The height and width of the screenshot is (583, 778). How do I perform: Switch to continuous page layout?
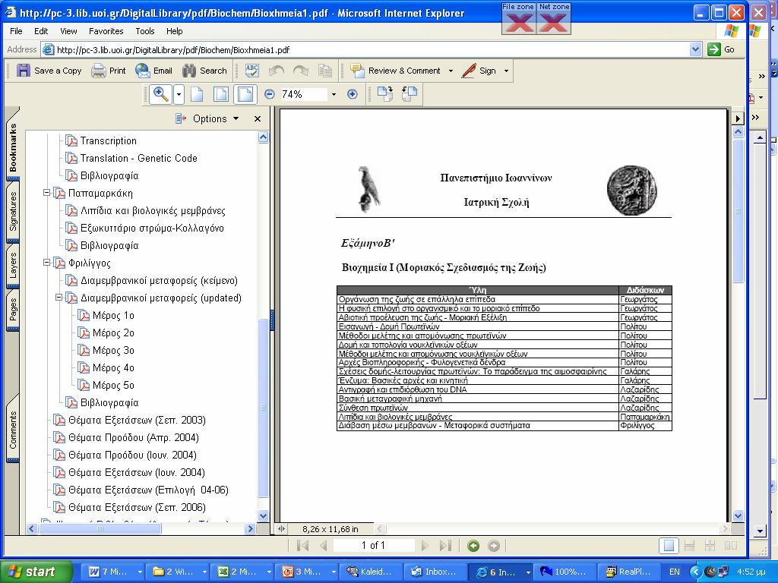(x=689, y=546)
